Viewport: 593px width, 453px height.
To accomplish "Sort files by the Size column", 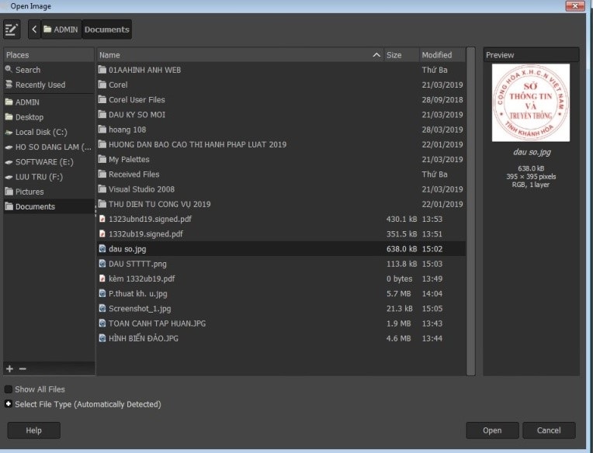I will (x=394, y=55).
